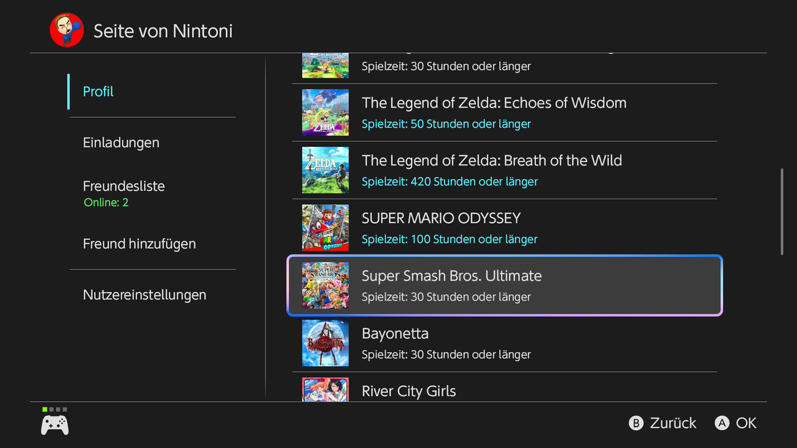Select the Breath of the Wild cover thumbnail
Screen dimensions: 797x448
[325, 170]
